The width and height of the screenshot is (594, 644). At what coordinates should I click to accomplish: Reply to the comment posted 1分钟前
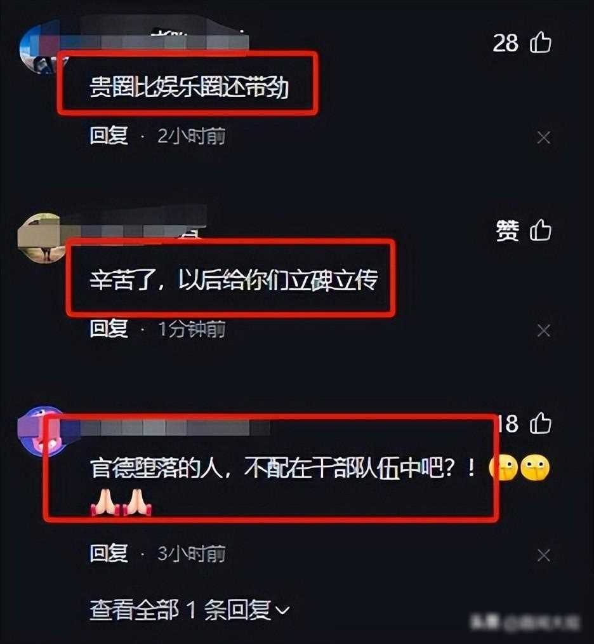pos(109,328)
